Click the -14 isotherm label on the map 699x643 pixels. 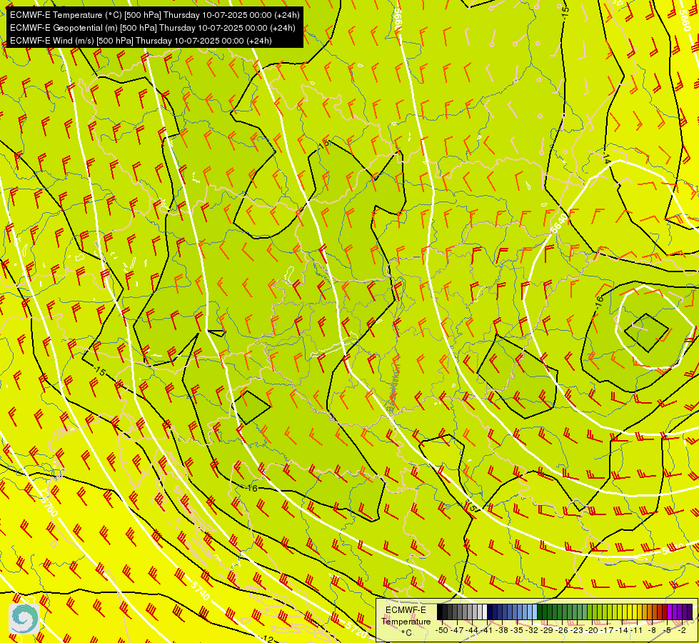coord(606,158)
